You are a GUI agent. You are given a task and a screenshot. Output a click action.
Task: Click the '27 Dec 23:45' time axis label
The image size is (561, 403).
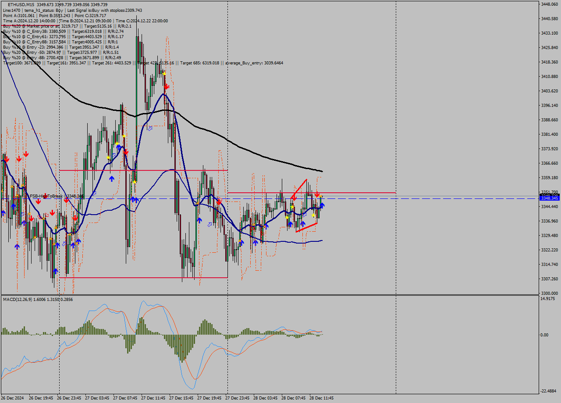pos(238,398)
